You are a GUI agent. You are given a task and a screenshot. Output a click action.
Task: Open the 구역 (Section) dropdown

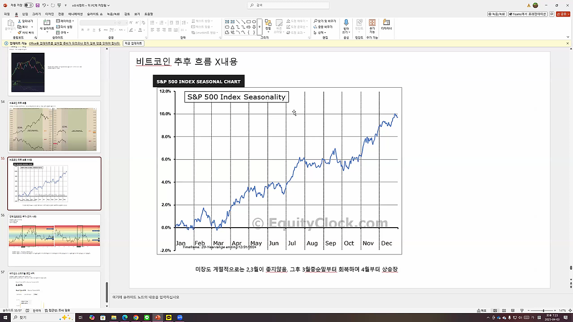click(63, 33)
